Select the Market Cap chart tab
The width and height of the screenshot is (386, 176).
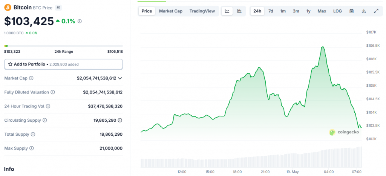(171, 11)
